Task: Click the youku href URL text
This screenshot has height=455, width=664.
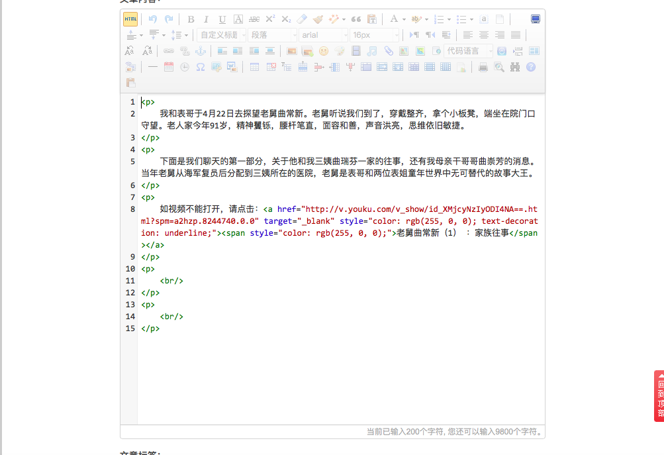Action: point(339,215)
